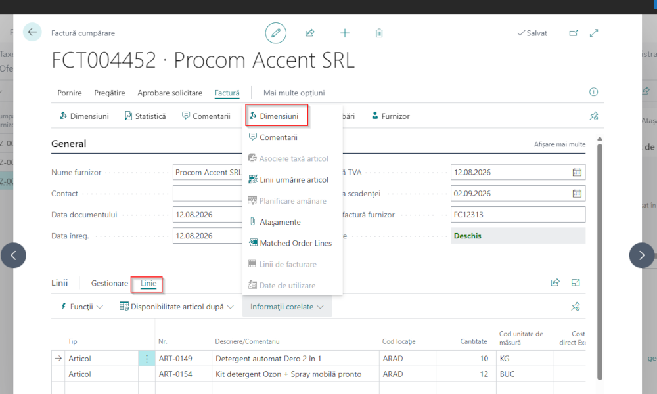The image size is (657, 394).
Task: Switch to the Factură tab
Action: coord(227,93)
